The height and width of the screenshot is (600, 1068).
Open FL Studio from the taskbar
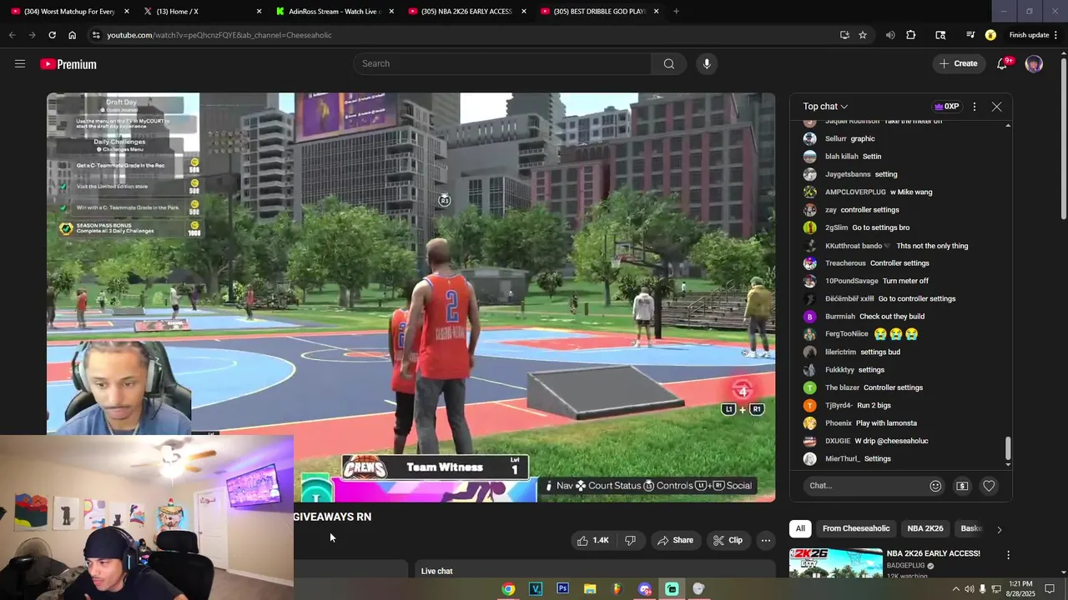pos(617,589)
